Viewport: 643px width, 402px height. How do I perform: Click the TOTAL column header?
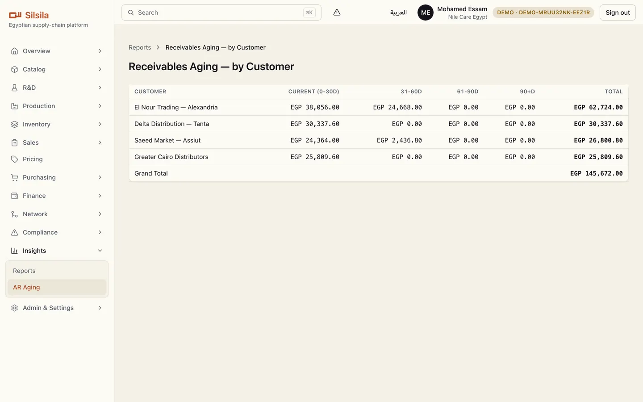point(614,92)
